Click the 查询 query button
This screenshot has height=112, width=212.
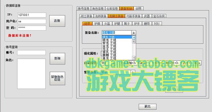(57, 59)
